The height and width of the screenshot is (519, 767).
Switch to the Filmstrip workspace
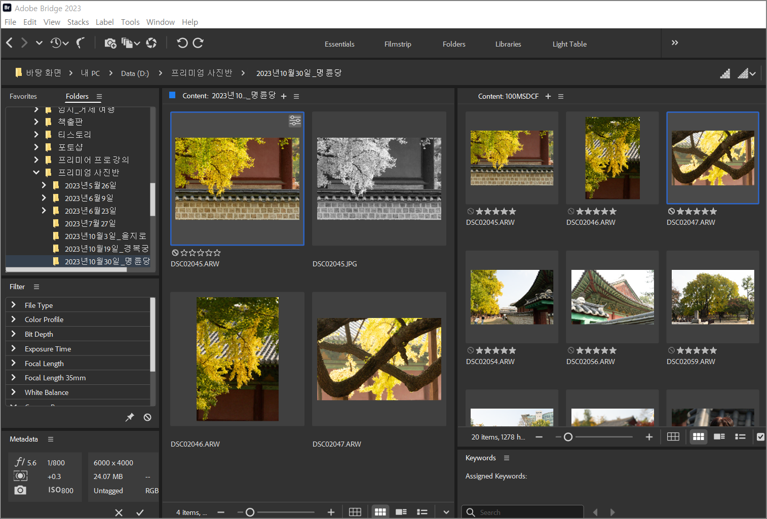coord(398,44)
